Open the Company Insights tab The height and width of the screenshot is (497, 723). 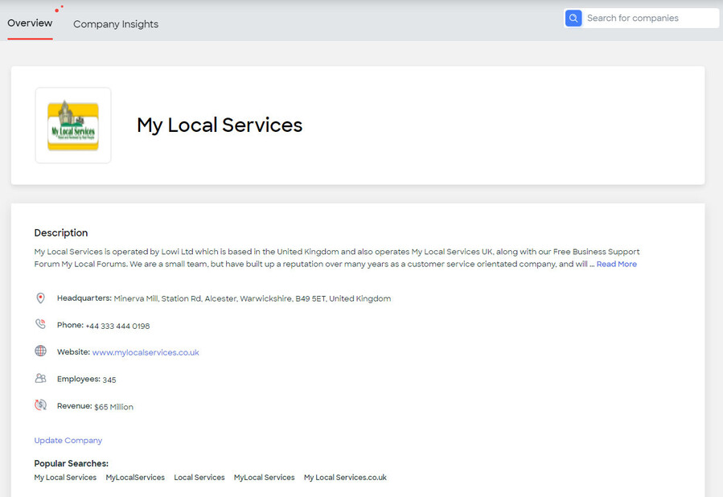coord(116,24)
